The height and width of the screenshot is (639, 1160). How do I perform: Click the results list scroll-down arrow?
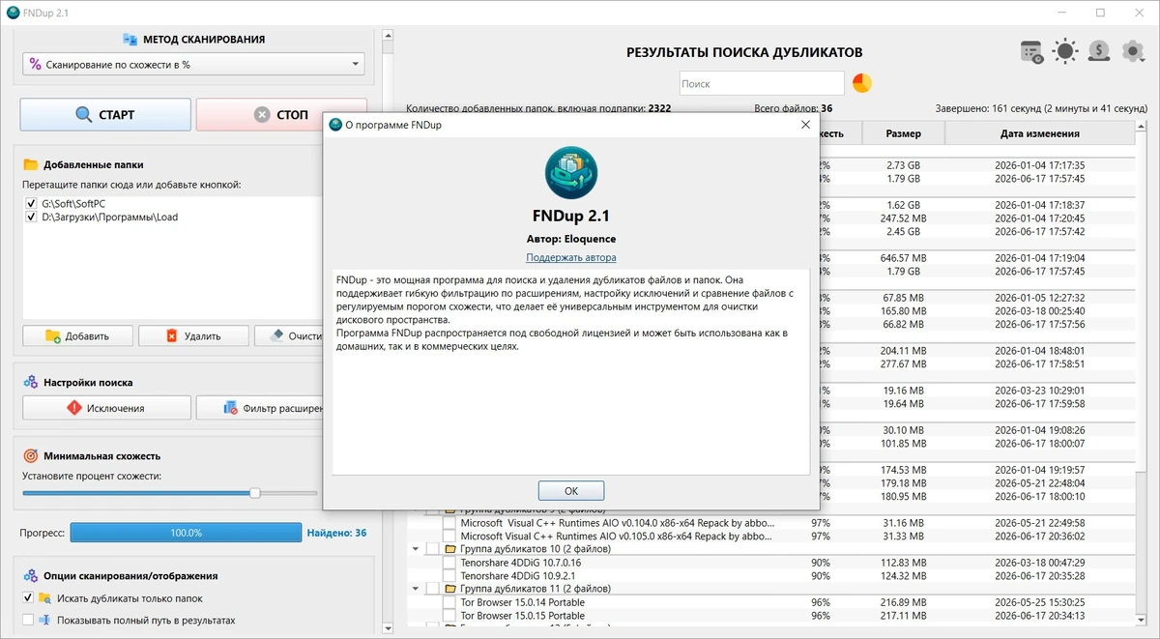pos(1143,619)
